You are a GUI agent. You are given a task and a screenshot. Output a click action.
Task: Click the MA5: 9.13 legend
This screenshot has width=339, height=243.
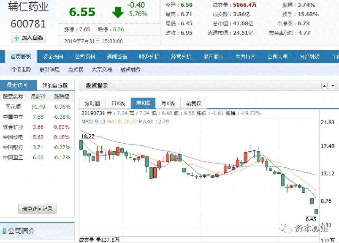click(93, 122)
